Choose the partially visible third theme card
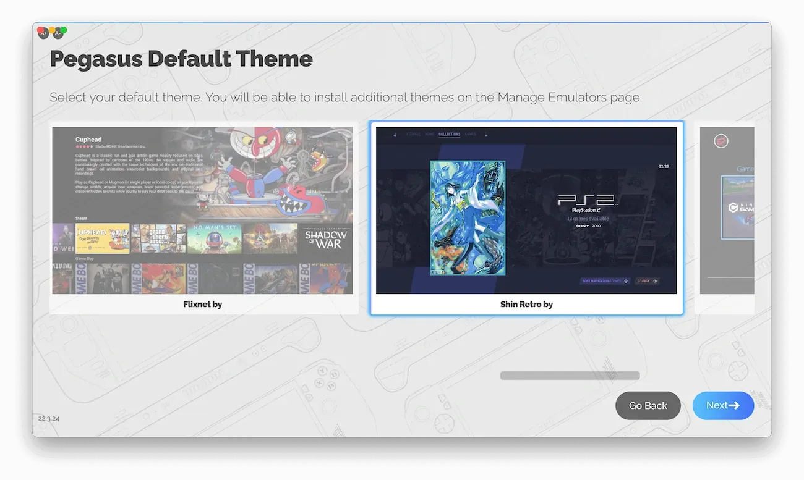The image size is (804, 480). [724, 218]
